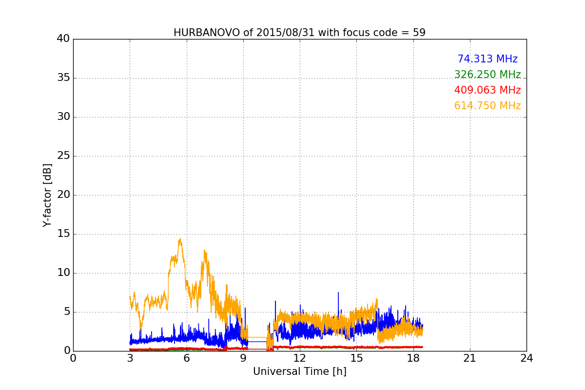
Task: Select the 614.750 MHz legend label
Action: 487,106
